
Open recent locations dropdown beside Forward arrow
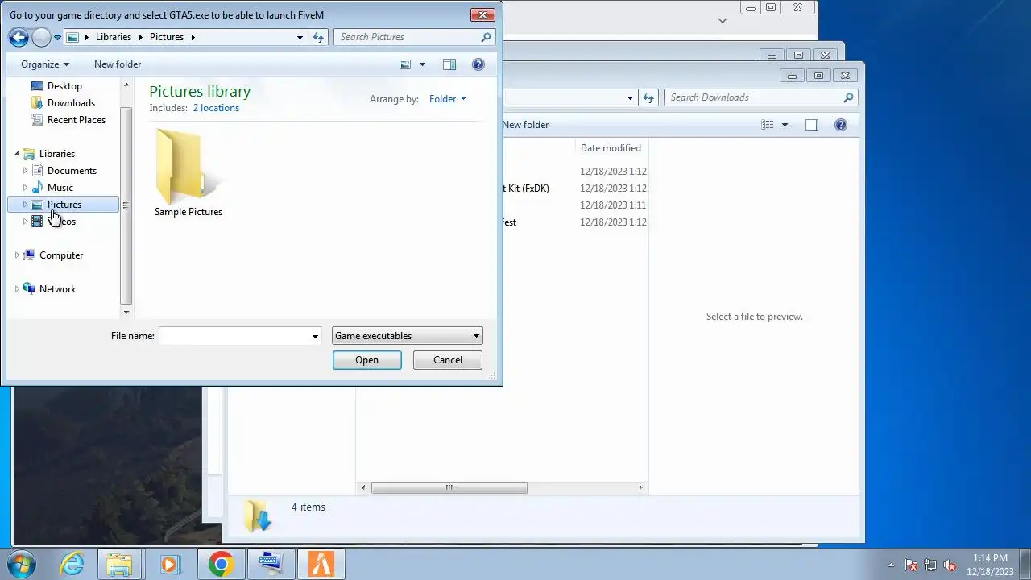pos(57,37)
